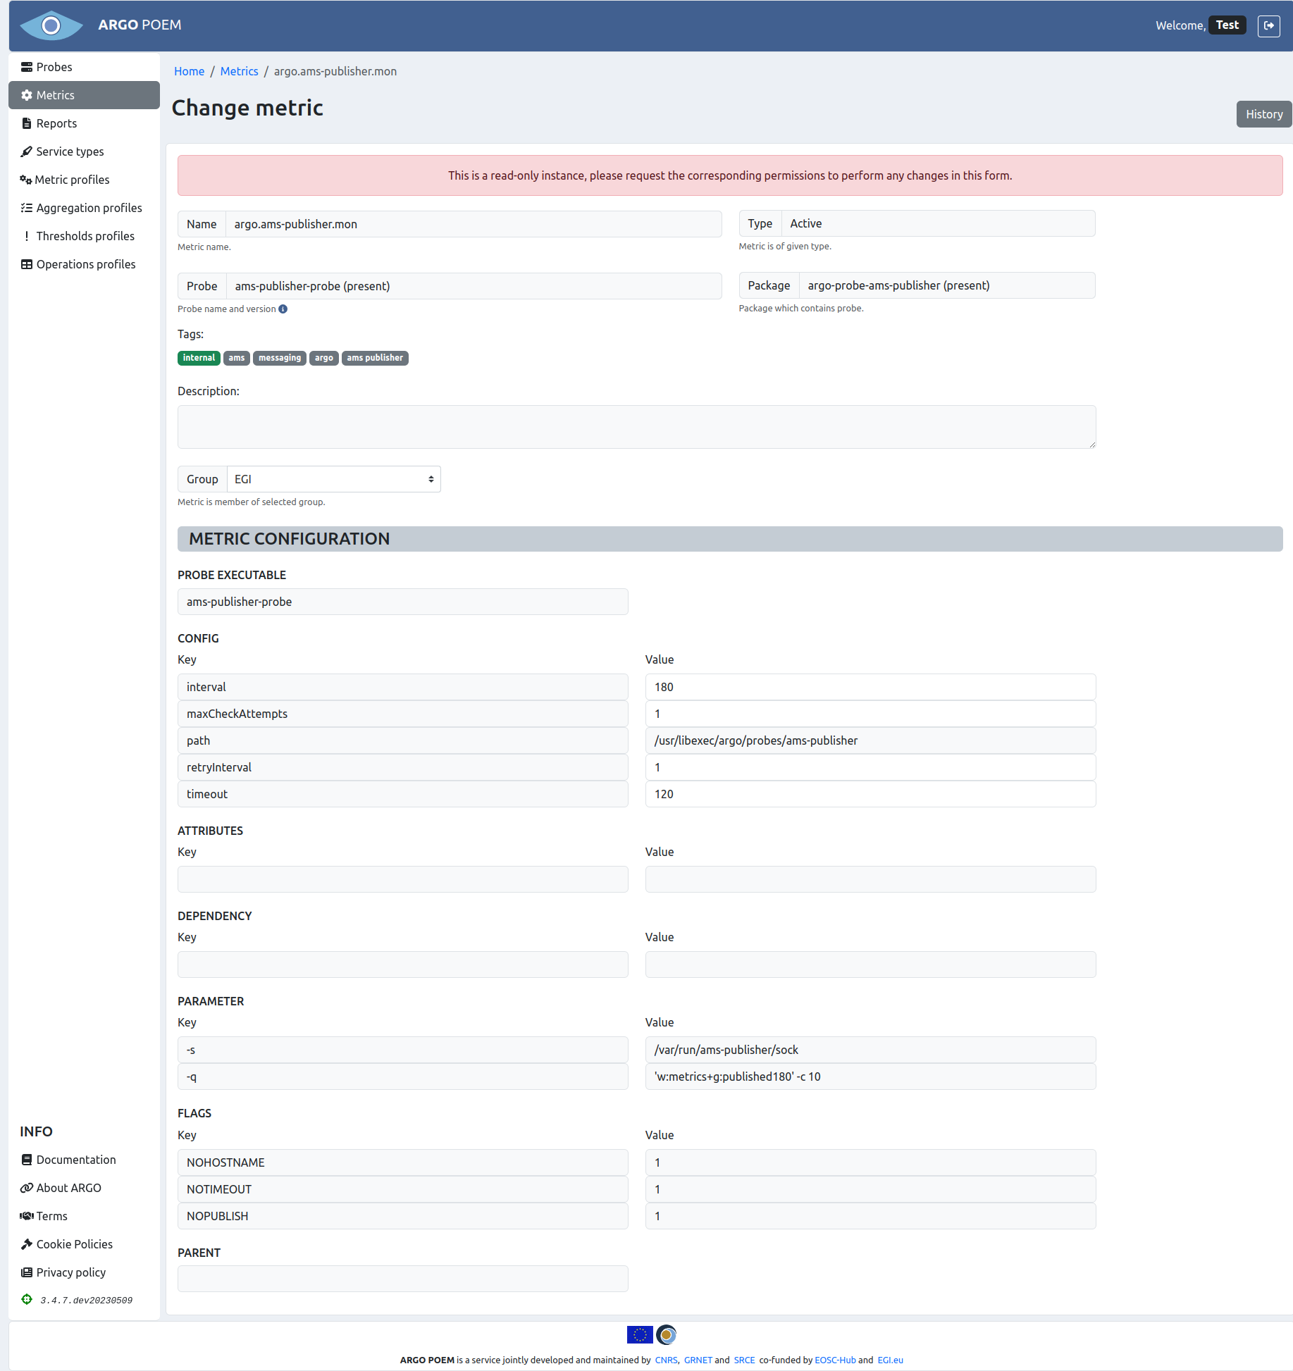Click the Cookie Policies pin icon

(x=27, y=1243)
